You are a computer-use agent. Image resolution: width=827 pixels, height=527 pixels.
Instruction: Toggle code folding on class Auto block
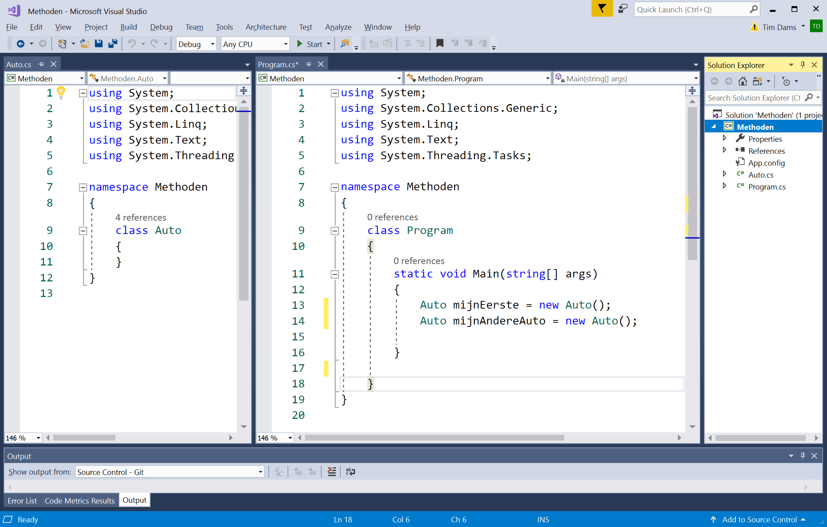point(81,231)
